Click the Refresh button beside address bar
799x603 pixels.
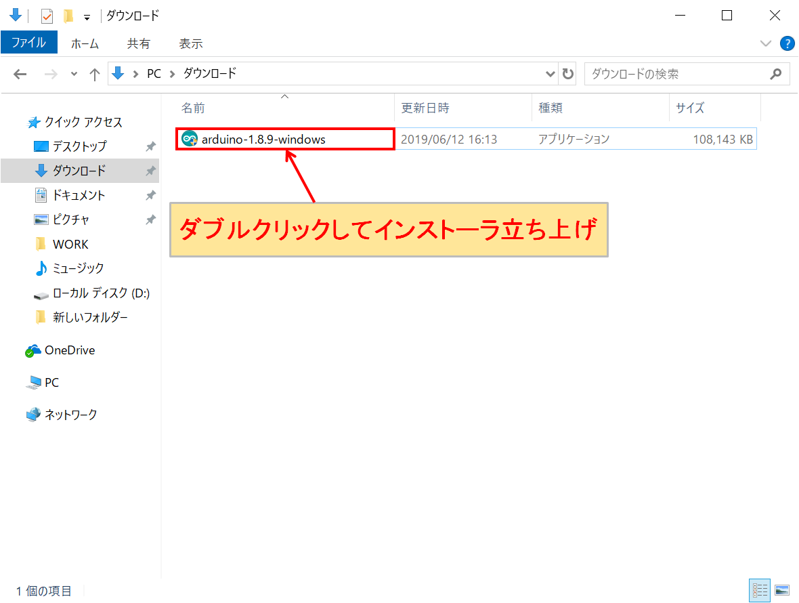(568, 74)
